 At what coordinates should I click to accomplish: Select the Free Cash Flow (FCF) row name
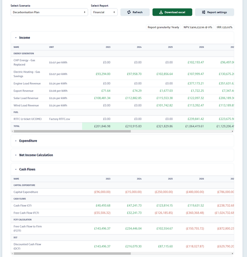pyautogui.click(x=26, y=213)
